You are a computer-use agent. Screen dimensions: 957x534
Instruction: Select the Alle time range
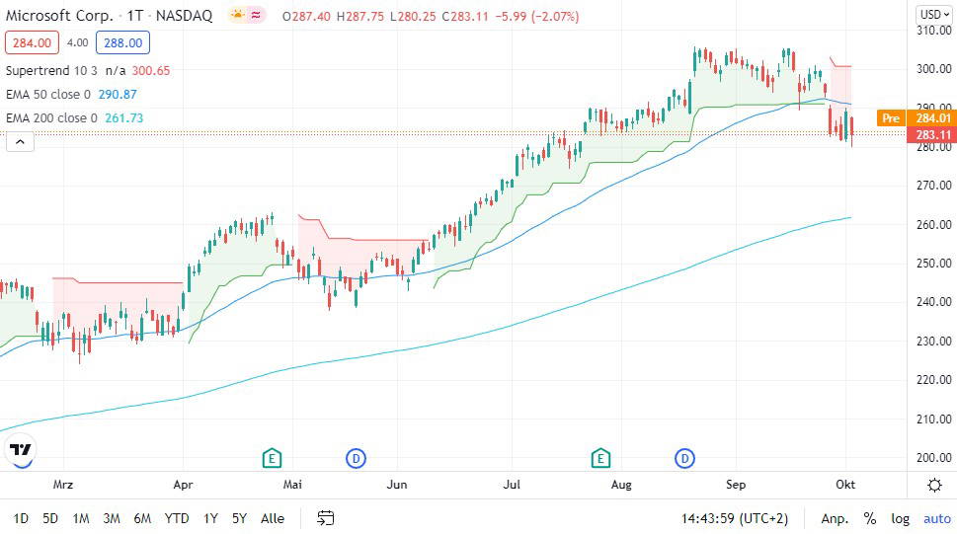273,518
